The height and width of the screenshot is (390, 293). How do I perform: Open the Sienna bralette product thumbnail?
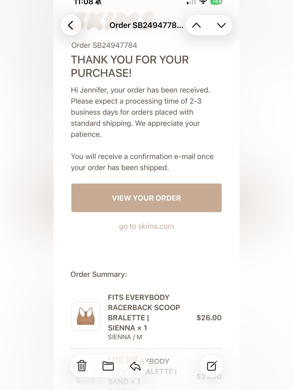coord(86,317)
